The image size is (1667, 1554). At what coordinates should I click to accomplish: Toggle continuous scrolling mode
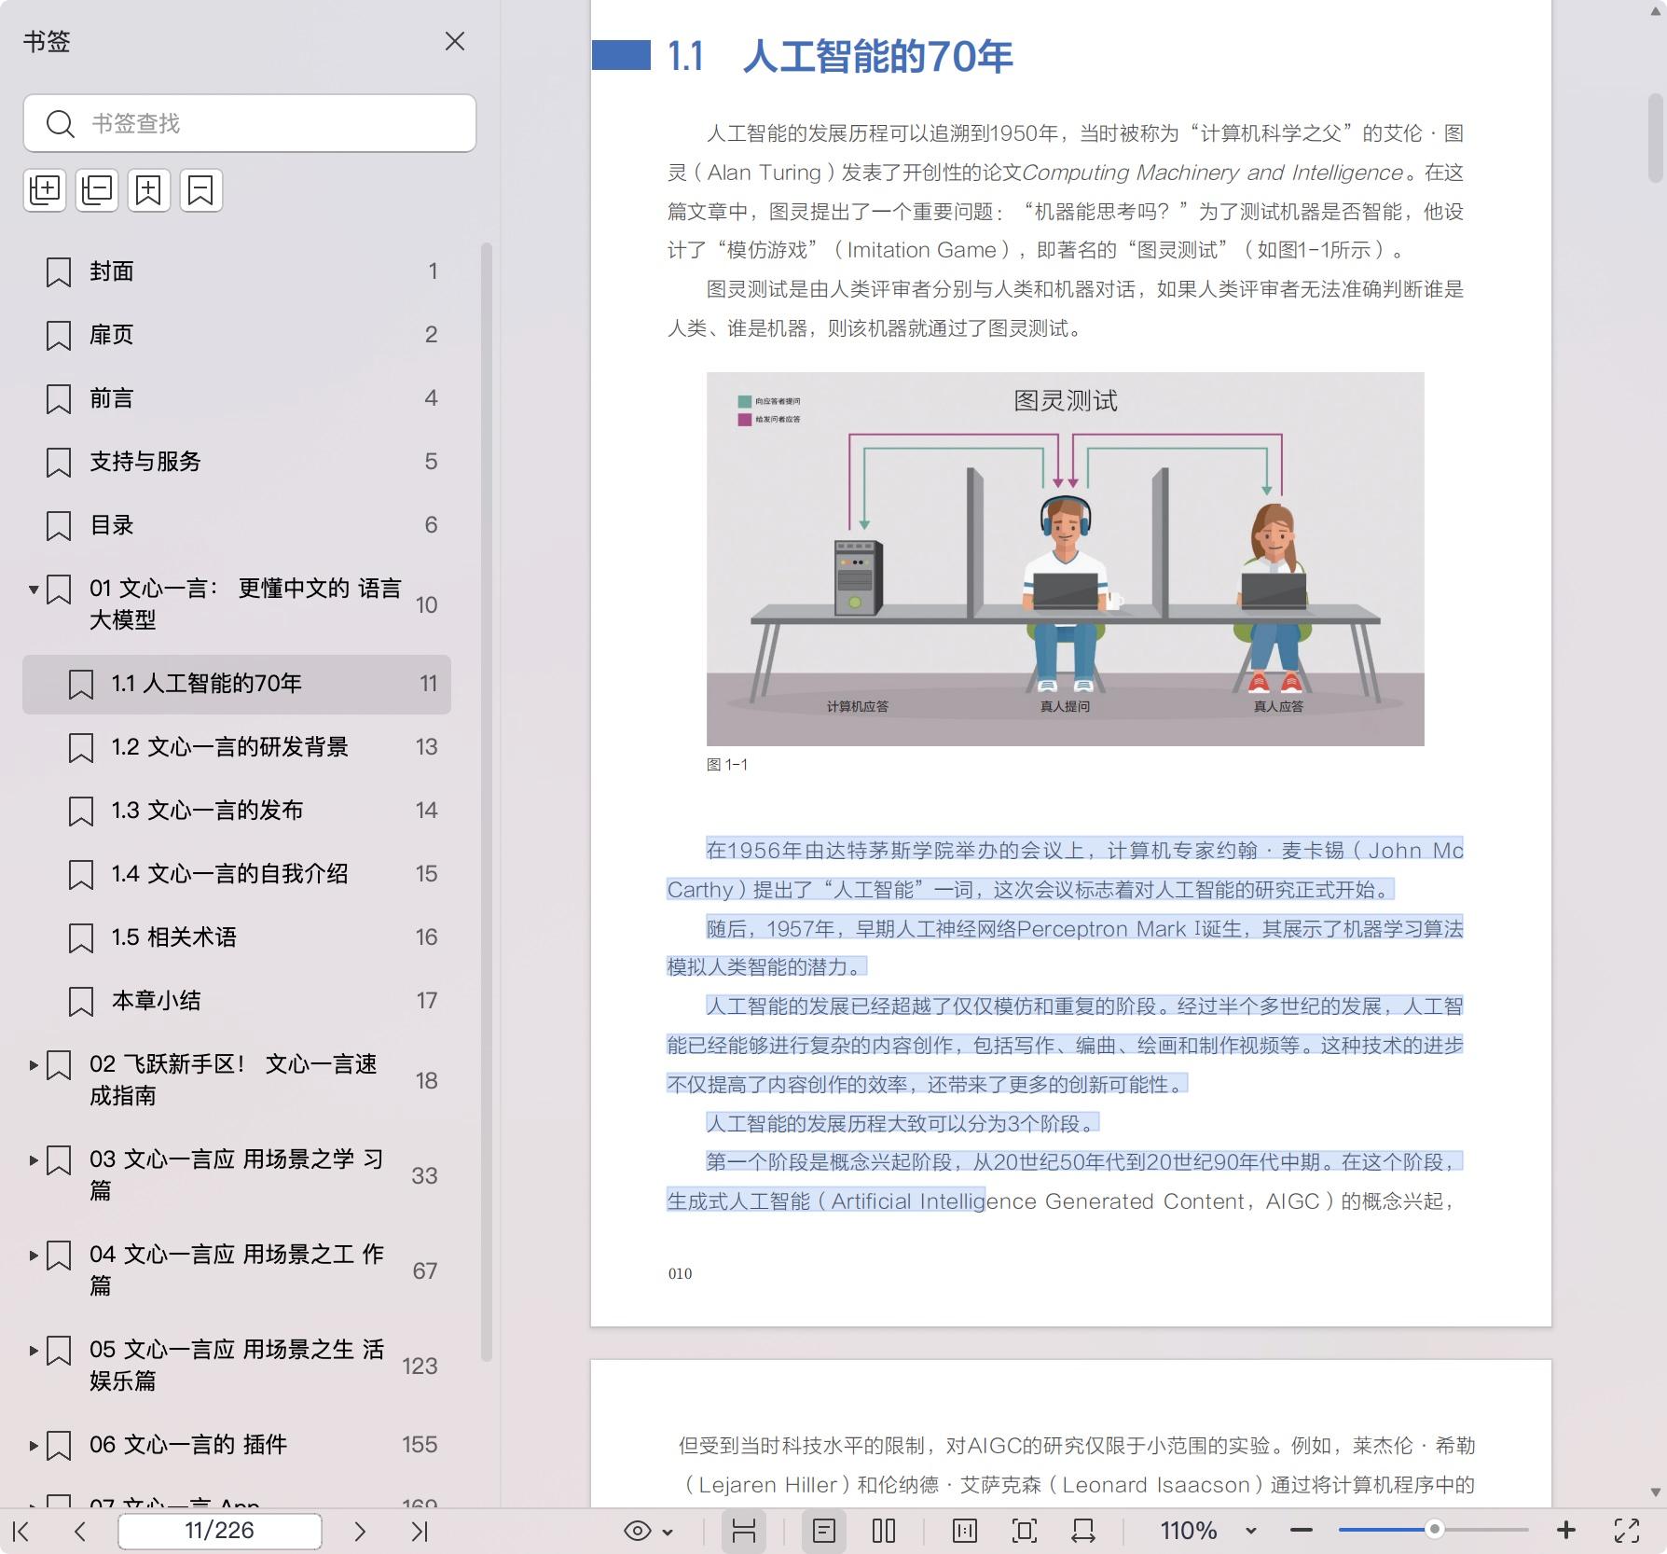pyautogui.click(x=744, y=1531)
